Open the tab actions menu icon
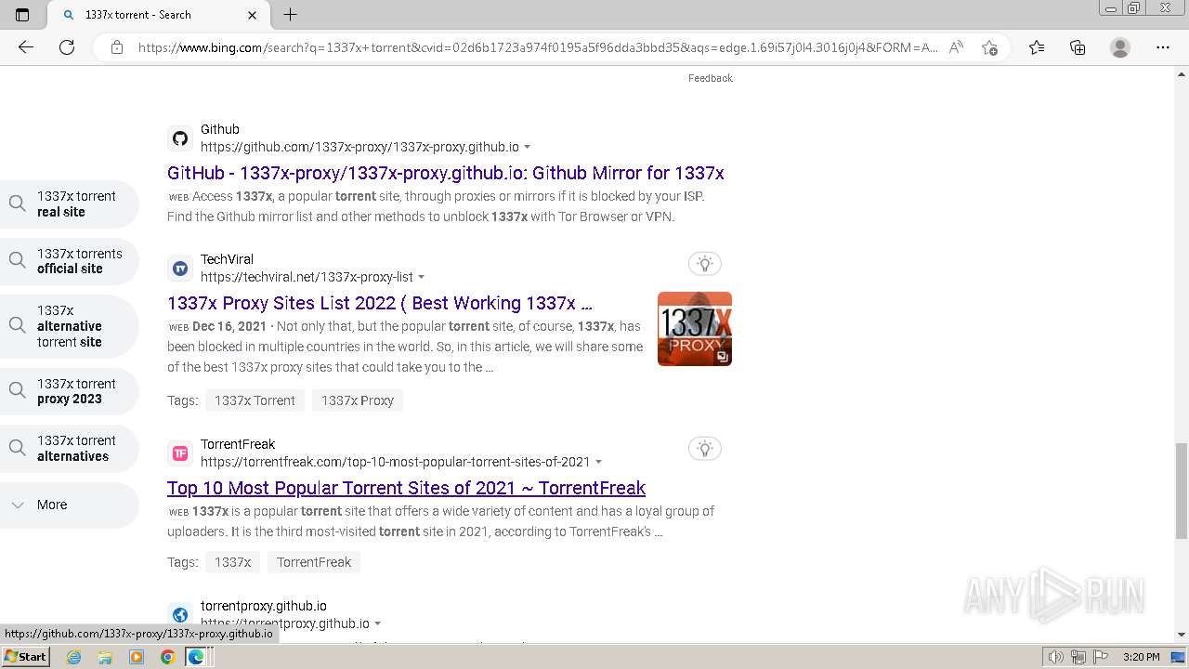 (x=22, y=15)
